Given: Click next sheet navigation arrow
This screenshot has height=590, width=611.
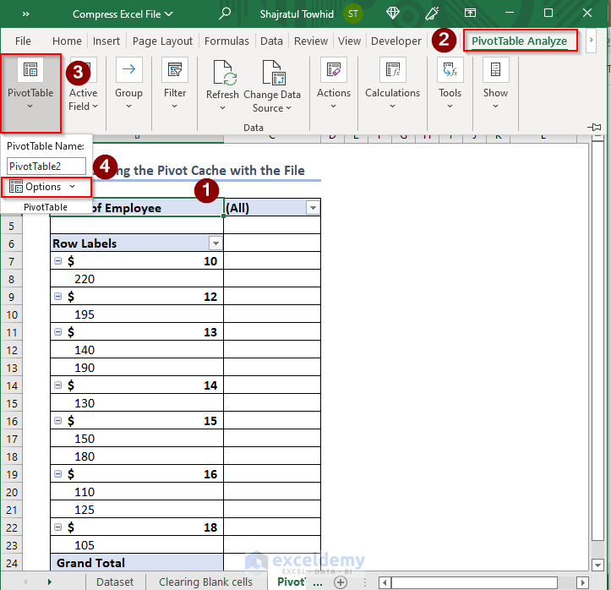Looking at the screenshot, I should click(50, 582).
